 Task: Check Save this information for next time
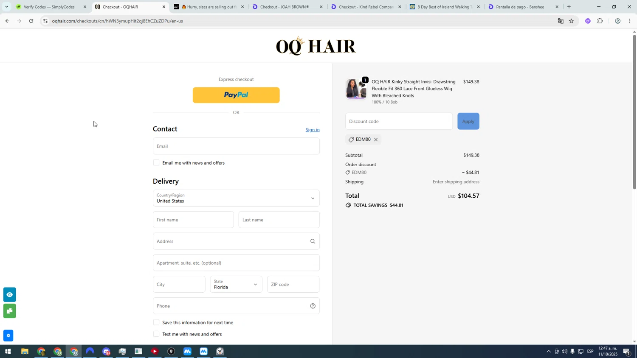point(156,322)
